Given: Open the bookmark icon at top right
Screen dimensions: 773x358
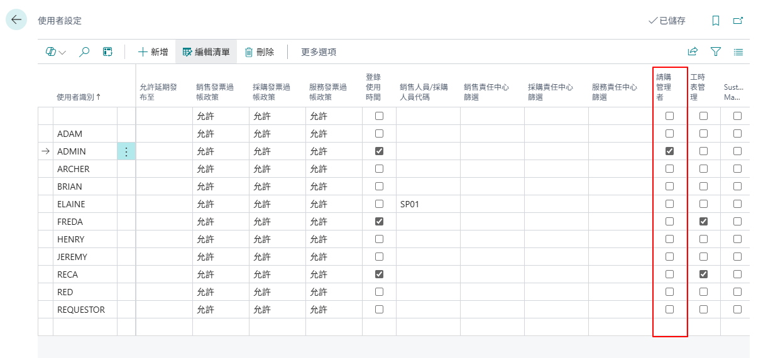Looking at the screenshot, I should [715, 21].
